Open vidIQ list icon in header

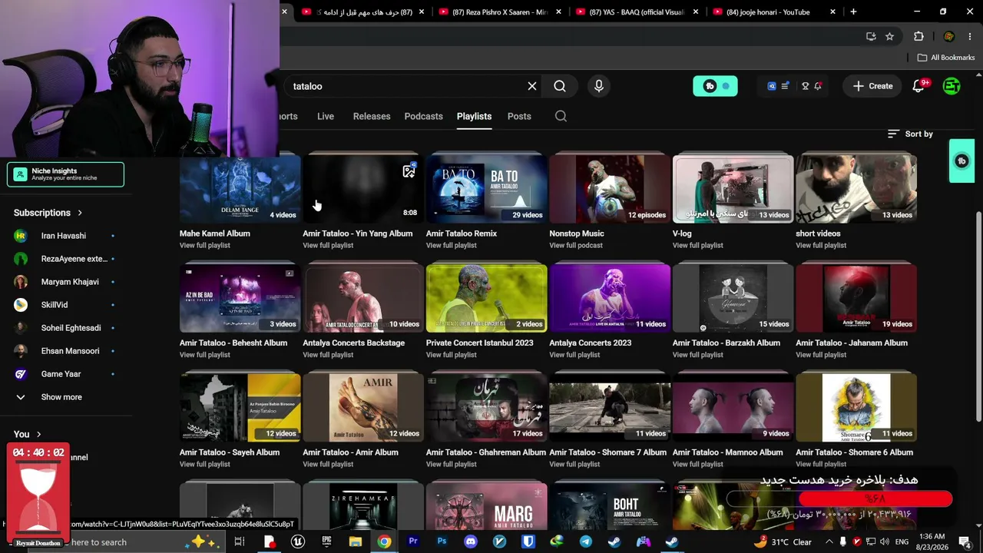coord(785,86)
